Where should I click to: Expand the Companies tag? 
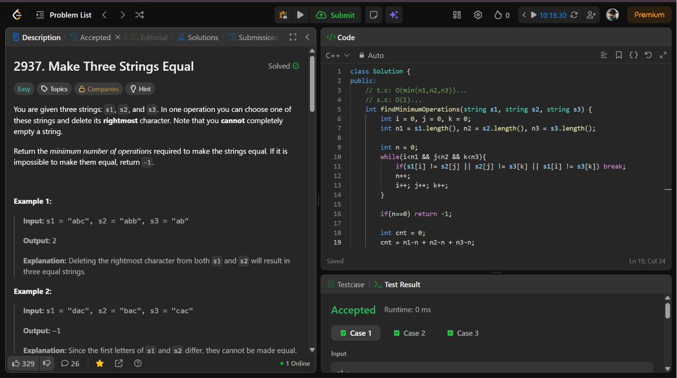[x=99, y=89]
